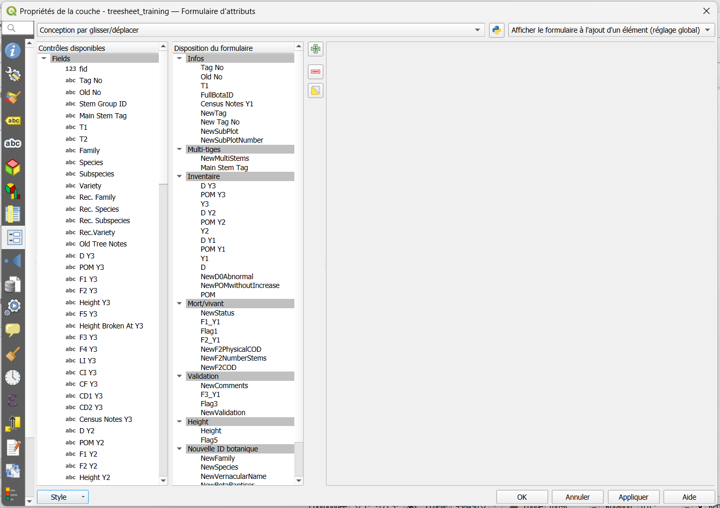Open the Source section with the wrench icon

tap(13, 74)
